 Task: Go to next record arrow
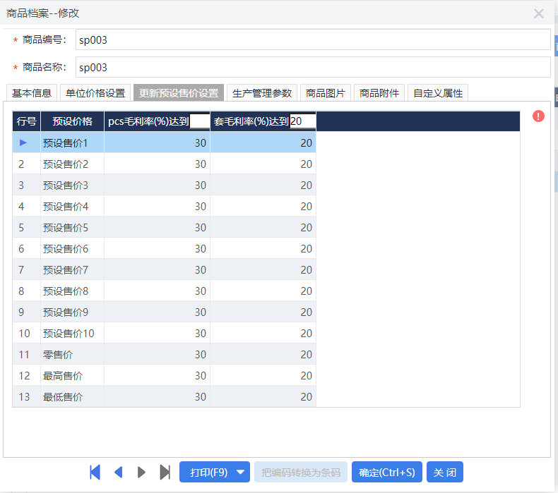click(x=141, y=472)
